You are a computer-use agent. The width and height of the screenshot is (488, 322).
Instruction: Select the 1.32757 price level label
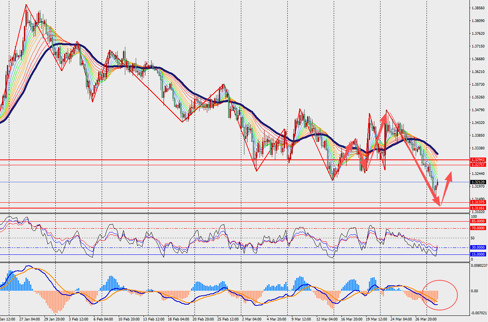(478, 165)
